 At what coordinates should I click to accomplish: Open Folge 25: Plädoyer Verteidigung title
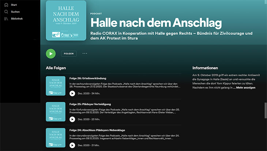[x=90, y=104]
